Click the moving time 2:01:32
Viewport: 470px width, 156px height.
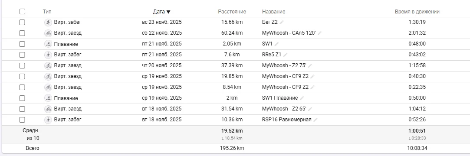pyautogui.click(x=417, y=33)
